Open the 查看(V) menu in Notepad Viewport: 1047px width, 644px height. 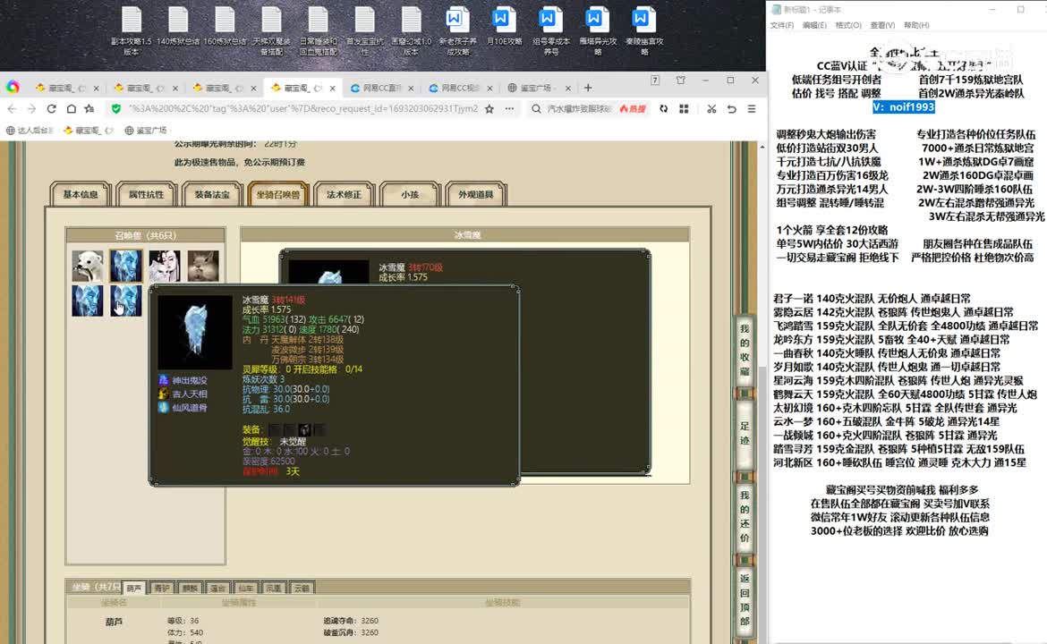coord(882,25)
